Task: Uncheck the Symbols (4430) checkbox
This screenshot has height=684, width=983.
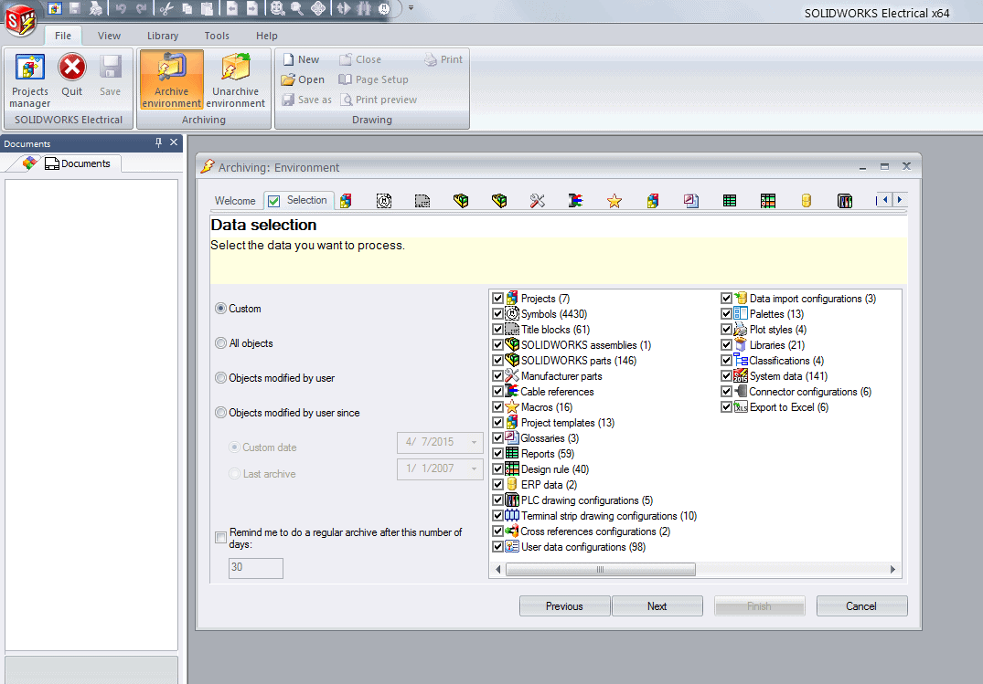Action: point(497,314)
